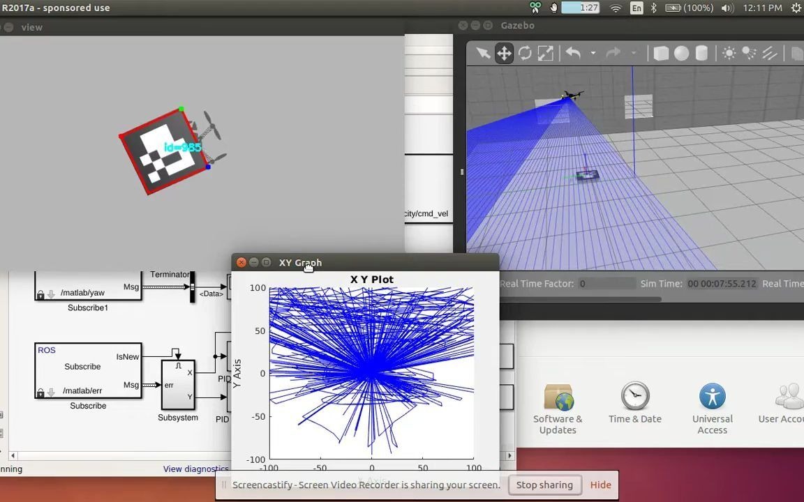Switch to the Scale mode tool
The image size is (804, 502).
click(x=546, y=53)
